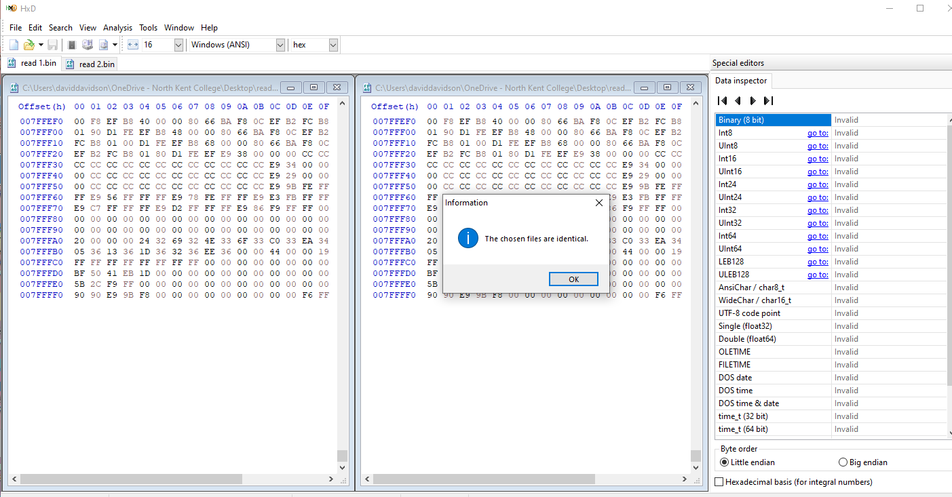Click right pane horizontal scrollbar thumb
This screenshot has height=497, width=952.
pyautogui.click(x=484, y=479)
